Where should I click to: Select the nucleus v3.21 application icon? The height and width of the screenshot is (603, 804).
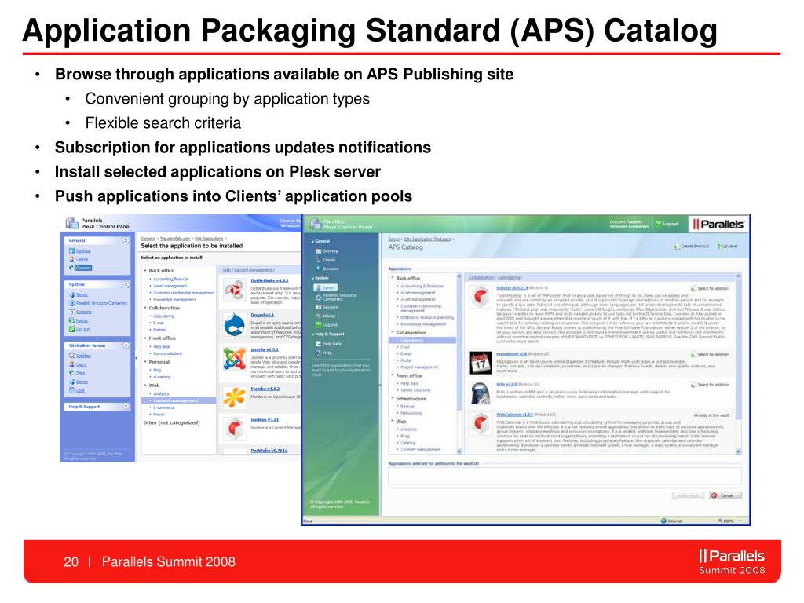234,428
